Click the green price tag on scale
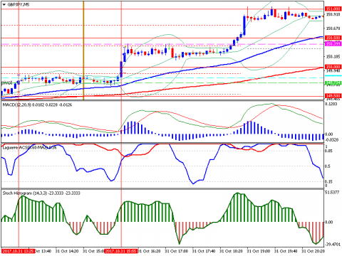The height and width of the screenshot is (256, 342). tap(333, 82)
